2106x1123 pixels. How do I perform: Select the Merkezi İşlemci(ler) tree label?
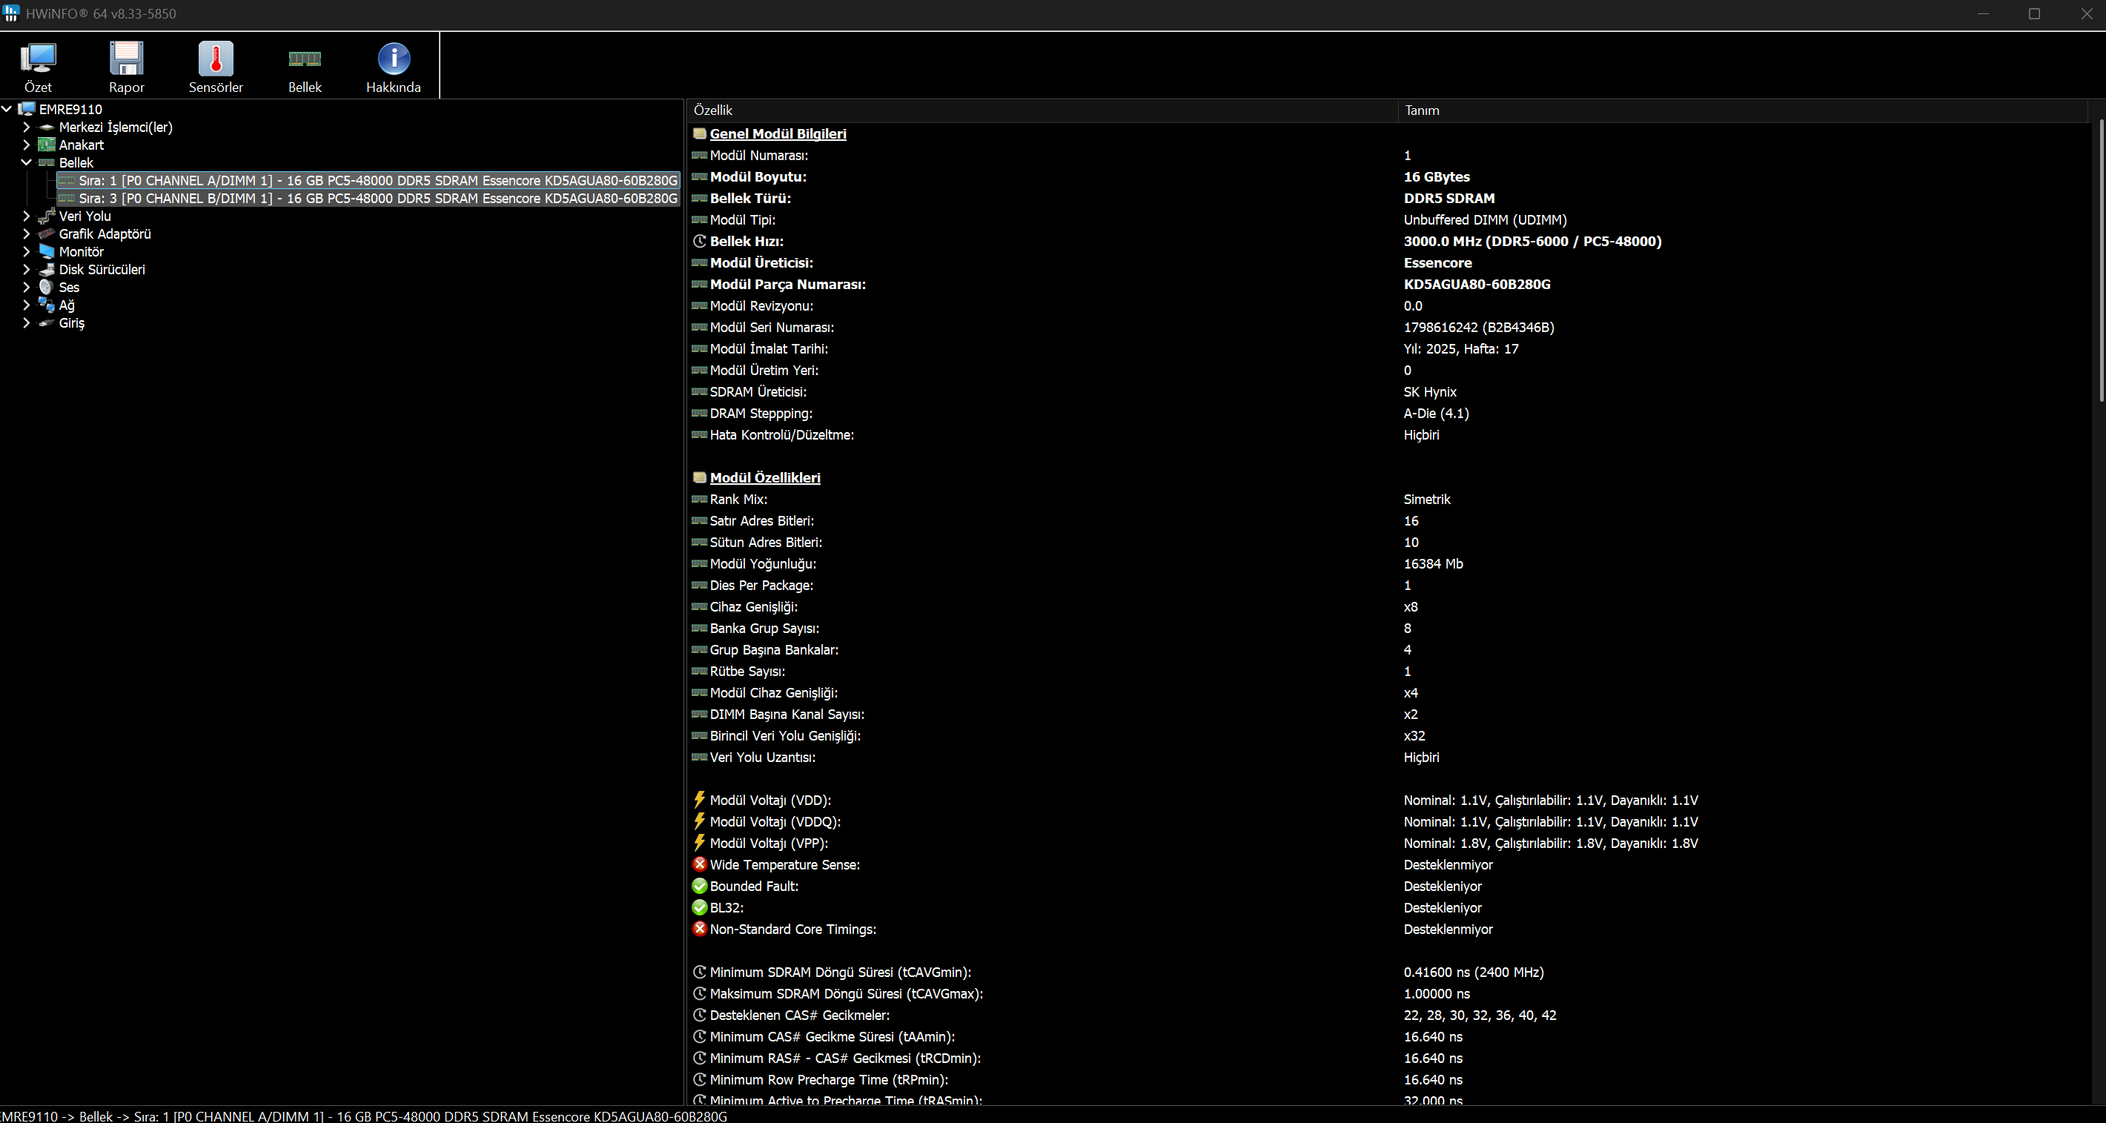pyautogui.click(x=116, y=127)
